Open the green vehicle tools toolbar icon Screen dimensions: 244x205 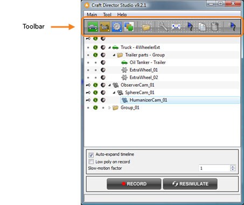tap(93, 27)
